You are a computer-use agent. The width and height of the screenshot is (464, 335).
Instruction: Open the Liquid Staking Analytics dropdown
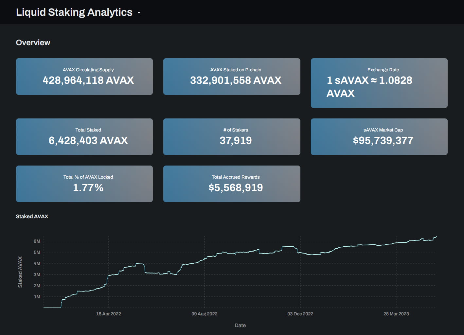pyautogui.click(x=139, y=12)
